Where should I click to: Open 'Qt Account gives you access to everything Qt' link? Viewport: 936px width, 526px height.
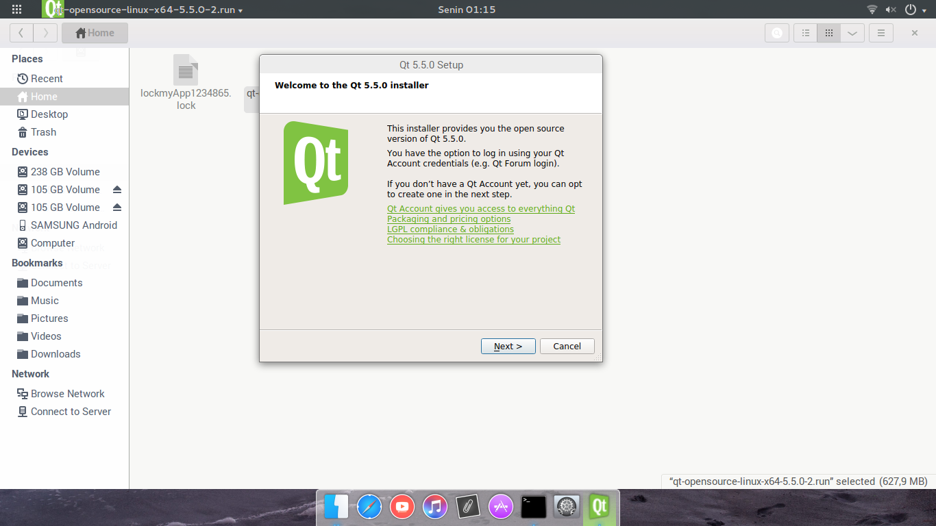(481, 209)
